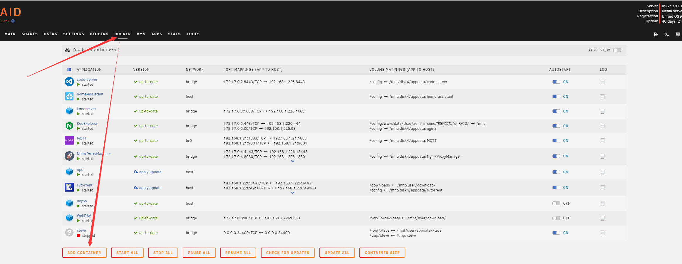
Task: Open the SETTINGS tab
Action: coord(73,34)
